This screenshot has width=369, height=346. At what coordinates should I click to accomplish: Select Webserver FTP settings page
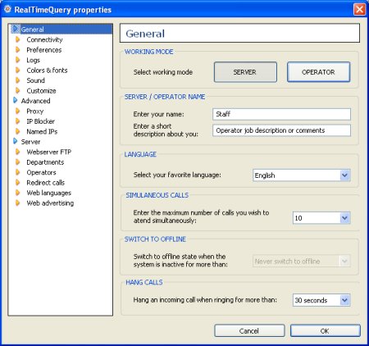pos(49,152)
